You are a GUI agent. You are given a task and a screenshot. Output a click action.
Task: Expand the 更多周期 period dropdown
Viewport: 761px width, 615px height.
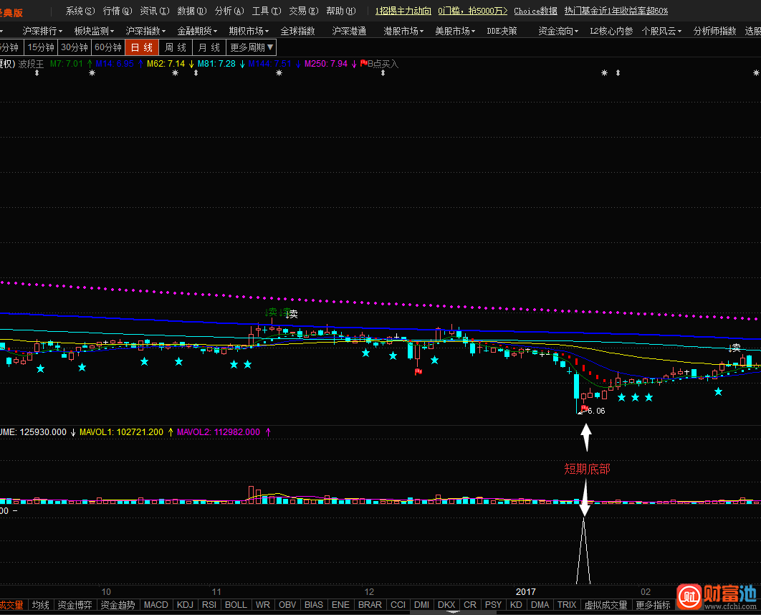pos(252,47)
